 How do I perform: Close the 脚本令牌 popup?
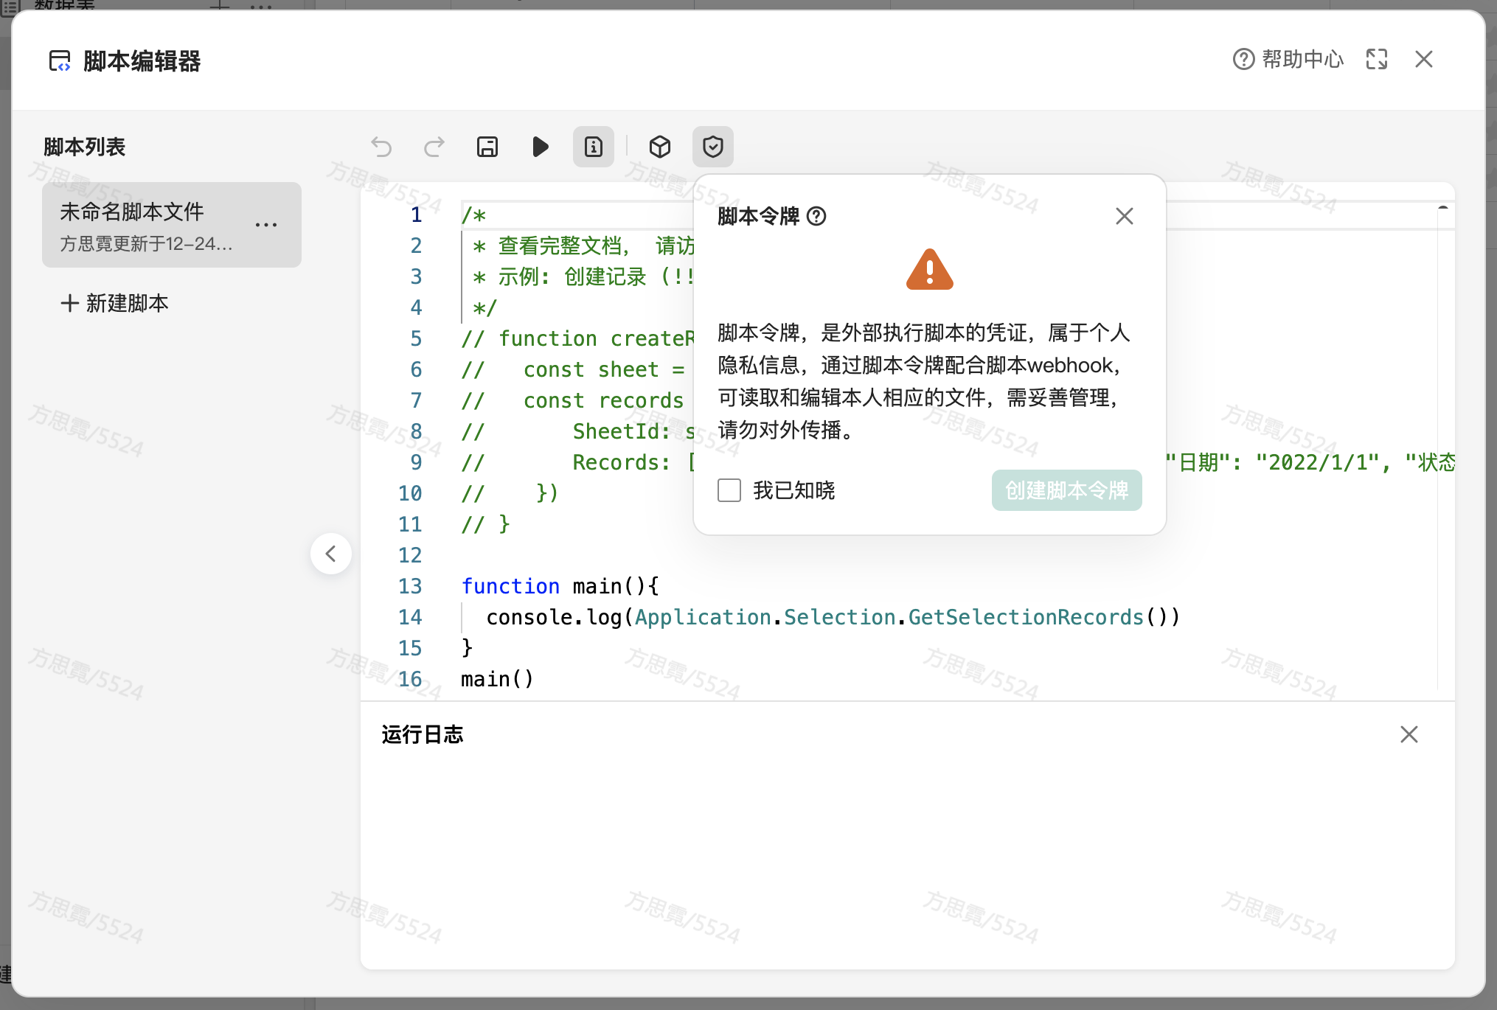[1125, 216]
